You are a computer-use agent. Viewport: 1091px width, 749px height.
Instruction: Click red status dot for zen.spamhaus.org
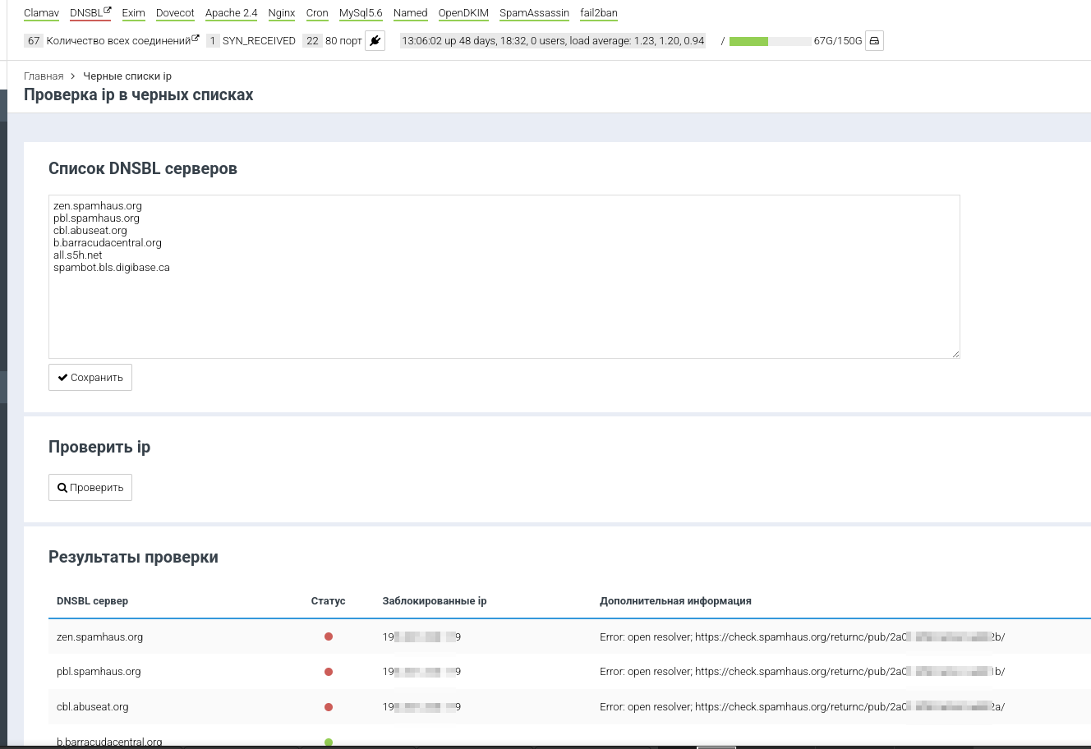[329, 636]
